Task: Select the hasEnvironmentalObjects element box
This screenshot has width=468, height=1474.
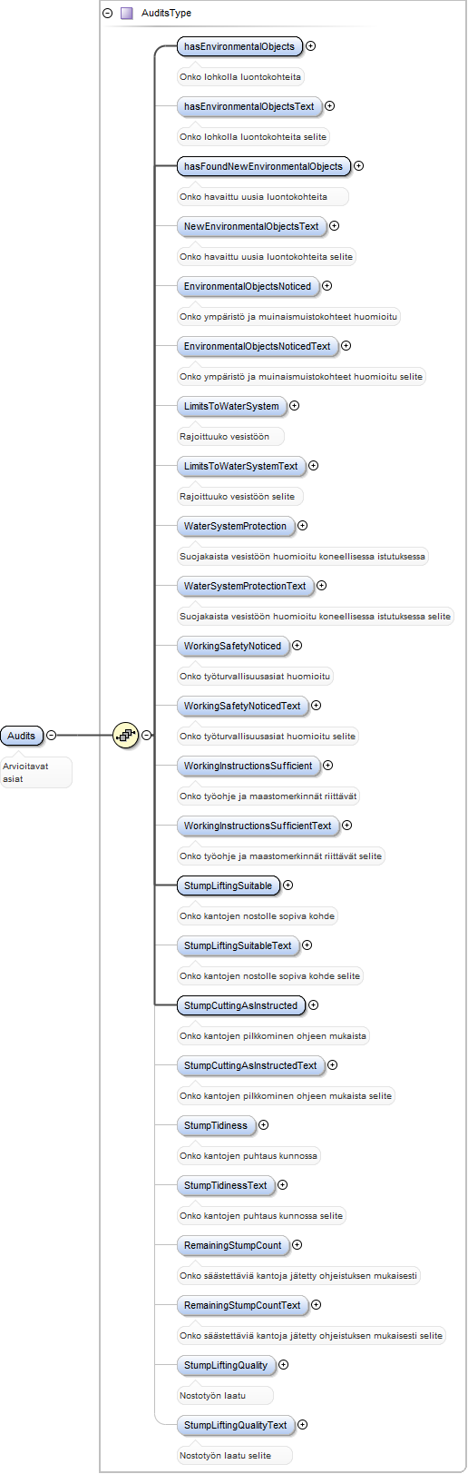Action: click(239, 46)
